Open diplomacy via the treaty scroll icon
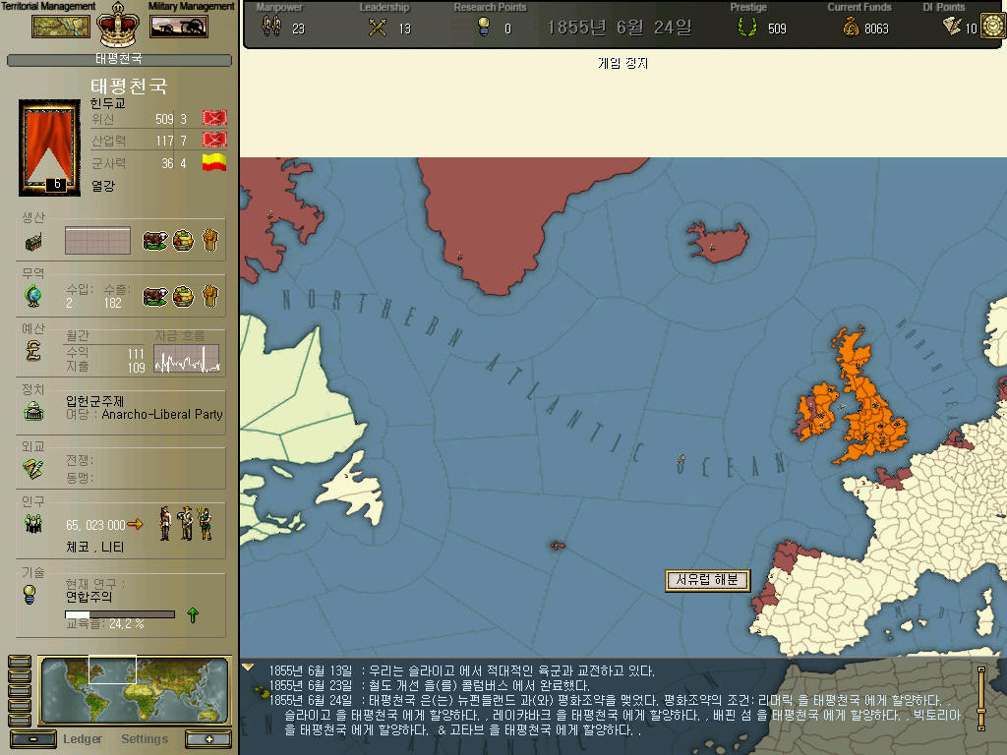 tap(32, 469)
